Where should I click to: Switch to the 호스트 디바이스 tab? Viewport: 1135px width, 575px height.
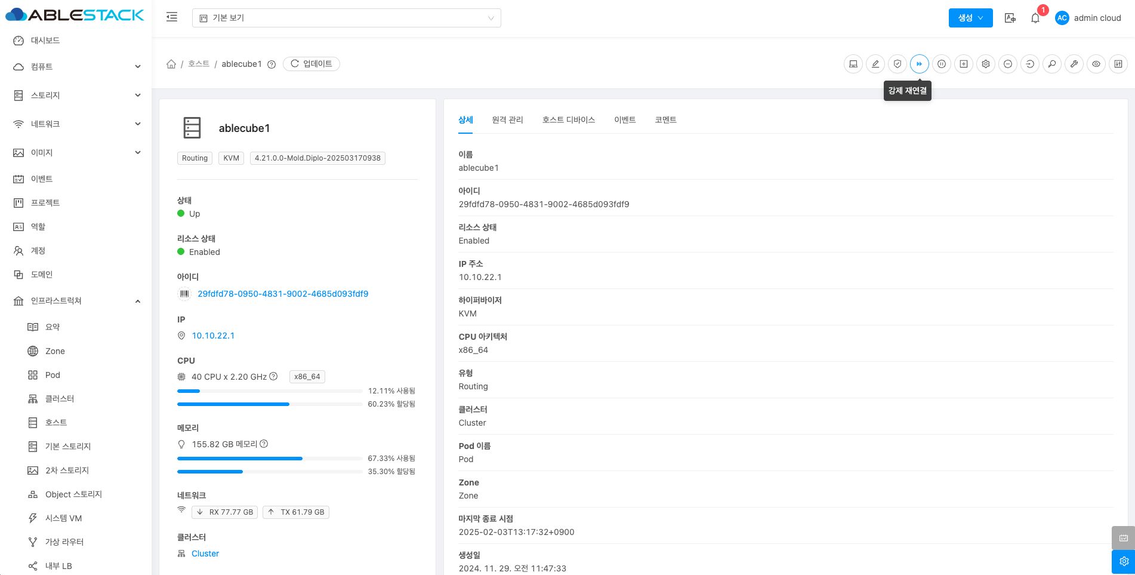(x=568, y=120)
